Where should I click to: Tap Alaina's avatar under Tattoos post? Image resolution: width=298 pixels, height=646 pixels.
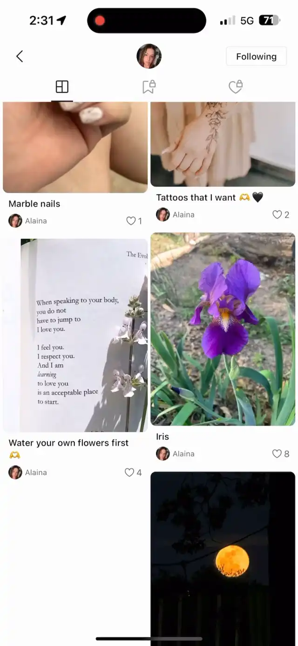(163, 215)
